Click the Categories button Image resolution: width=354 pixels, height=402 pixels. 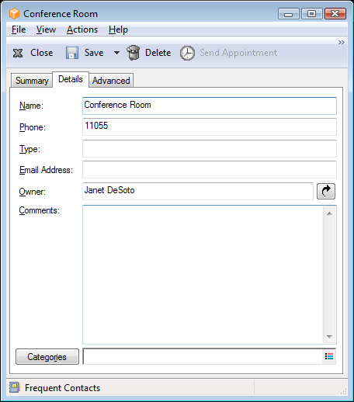[x=47, y=357]
